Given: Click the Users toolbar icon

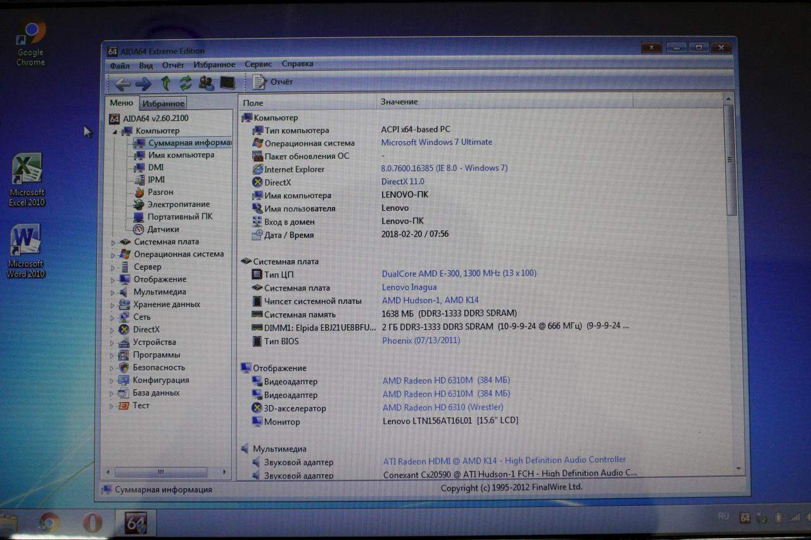Looking at the screenshot, I should 206,83.
